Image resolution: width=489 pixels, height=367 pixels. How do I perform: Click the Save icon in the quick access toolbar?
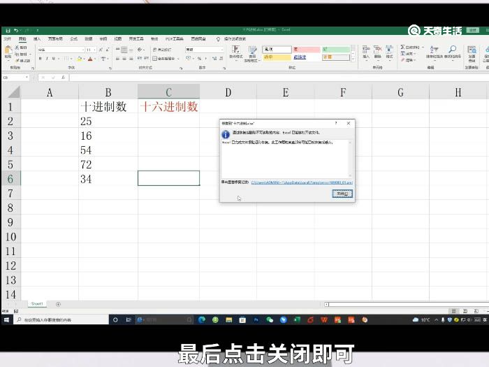[8, 30]
